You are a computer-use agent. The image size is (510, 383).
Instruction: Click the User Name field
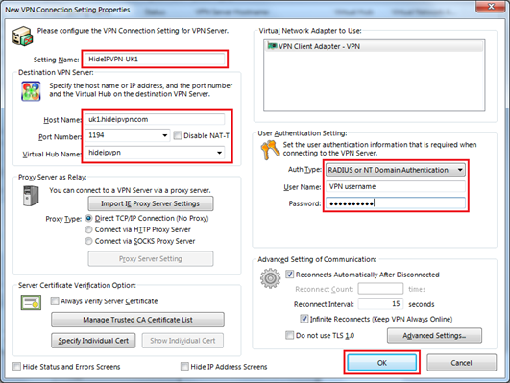point(396,186)
